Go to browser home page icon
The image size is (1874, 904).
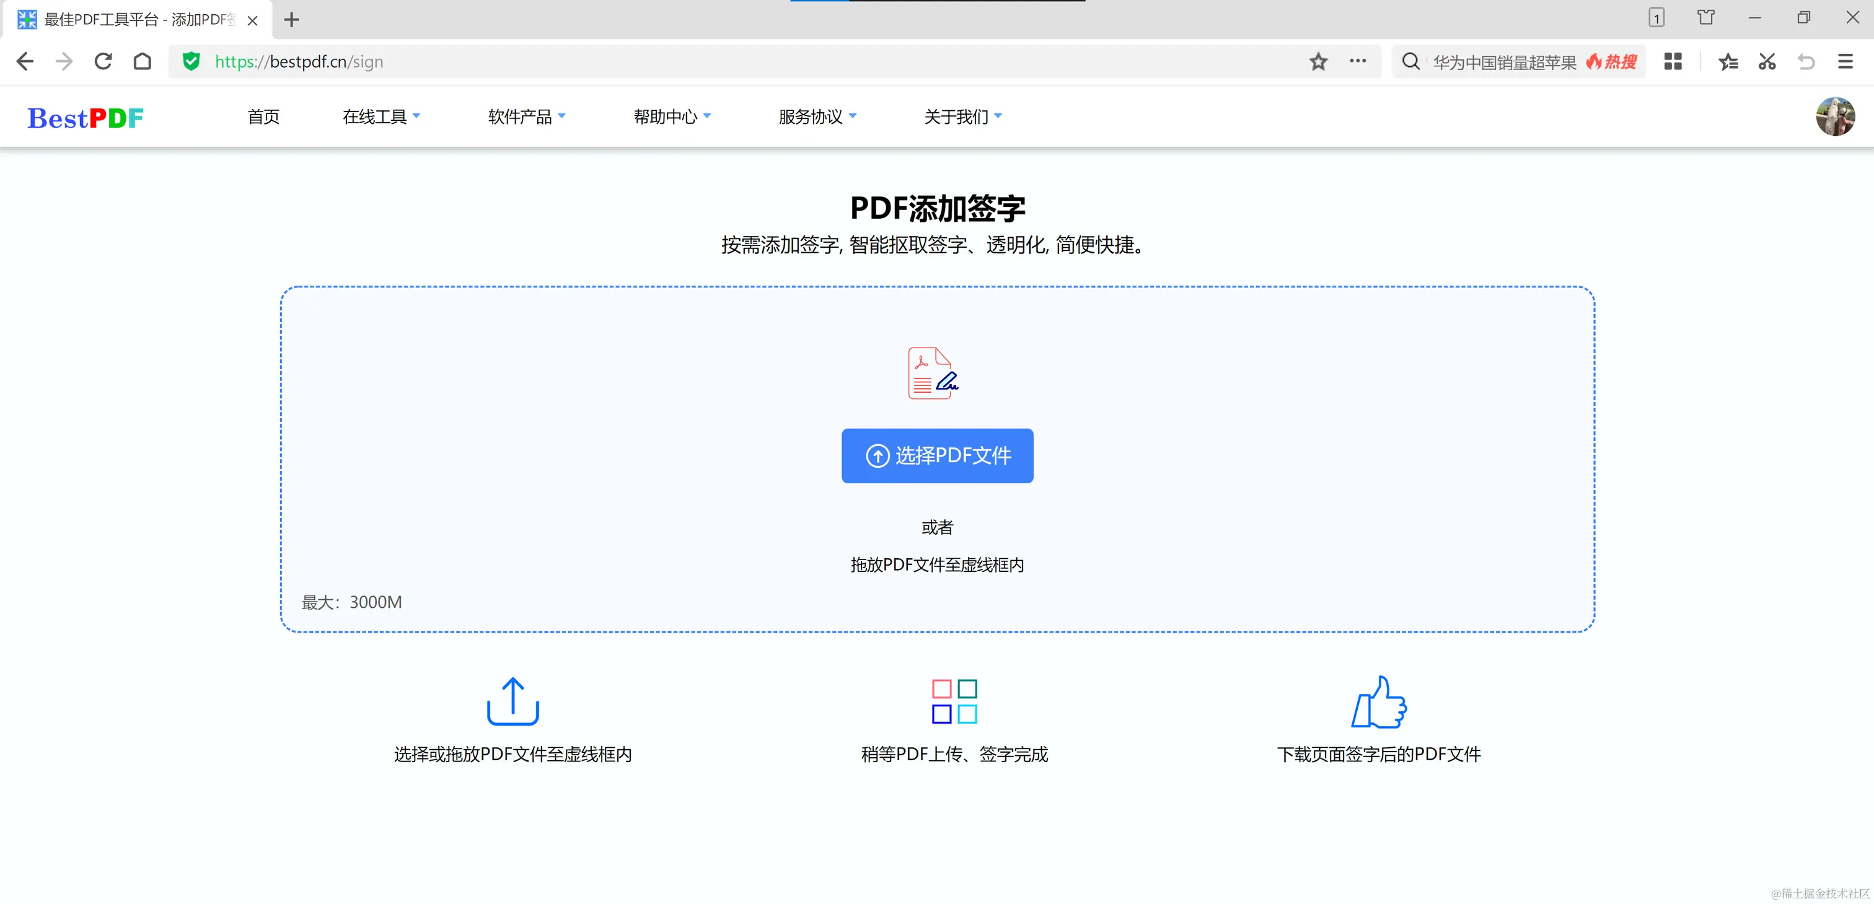143,62
